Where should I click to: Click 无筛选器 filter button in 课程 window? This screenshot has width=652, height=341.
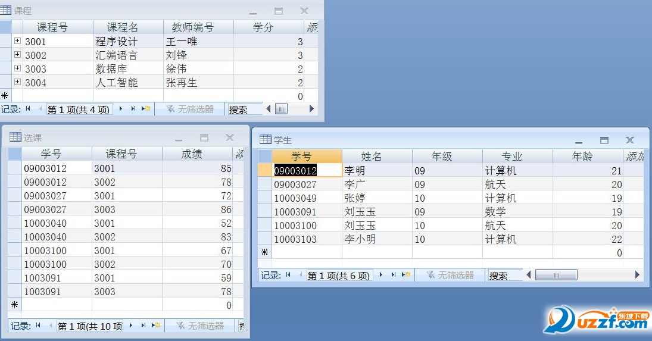pos(190,110)
